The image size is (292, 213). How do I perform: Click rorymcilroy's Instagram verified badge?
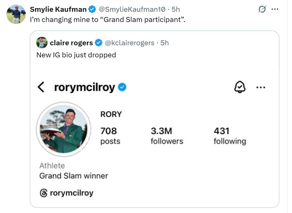pyautogui.click(x=123, y=87)
